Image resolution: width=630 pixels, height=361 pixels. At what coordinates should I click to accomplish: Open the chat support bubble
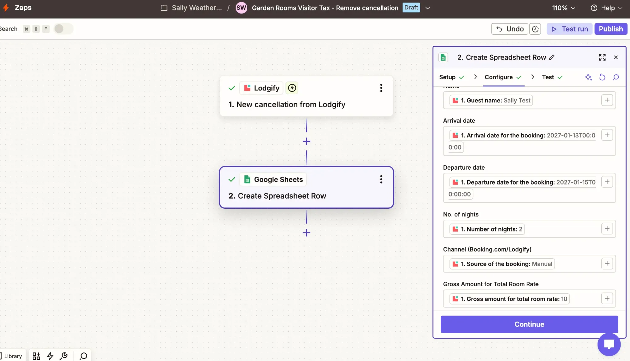[609, 344]
